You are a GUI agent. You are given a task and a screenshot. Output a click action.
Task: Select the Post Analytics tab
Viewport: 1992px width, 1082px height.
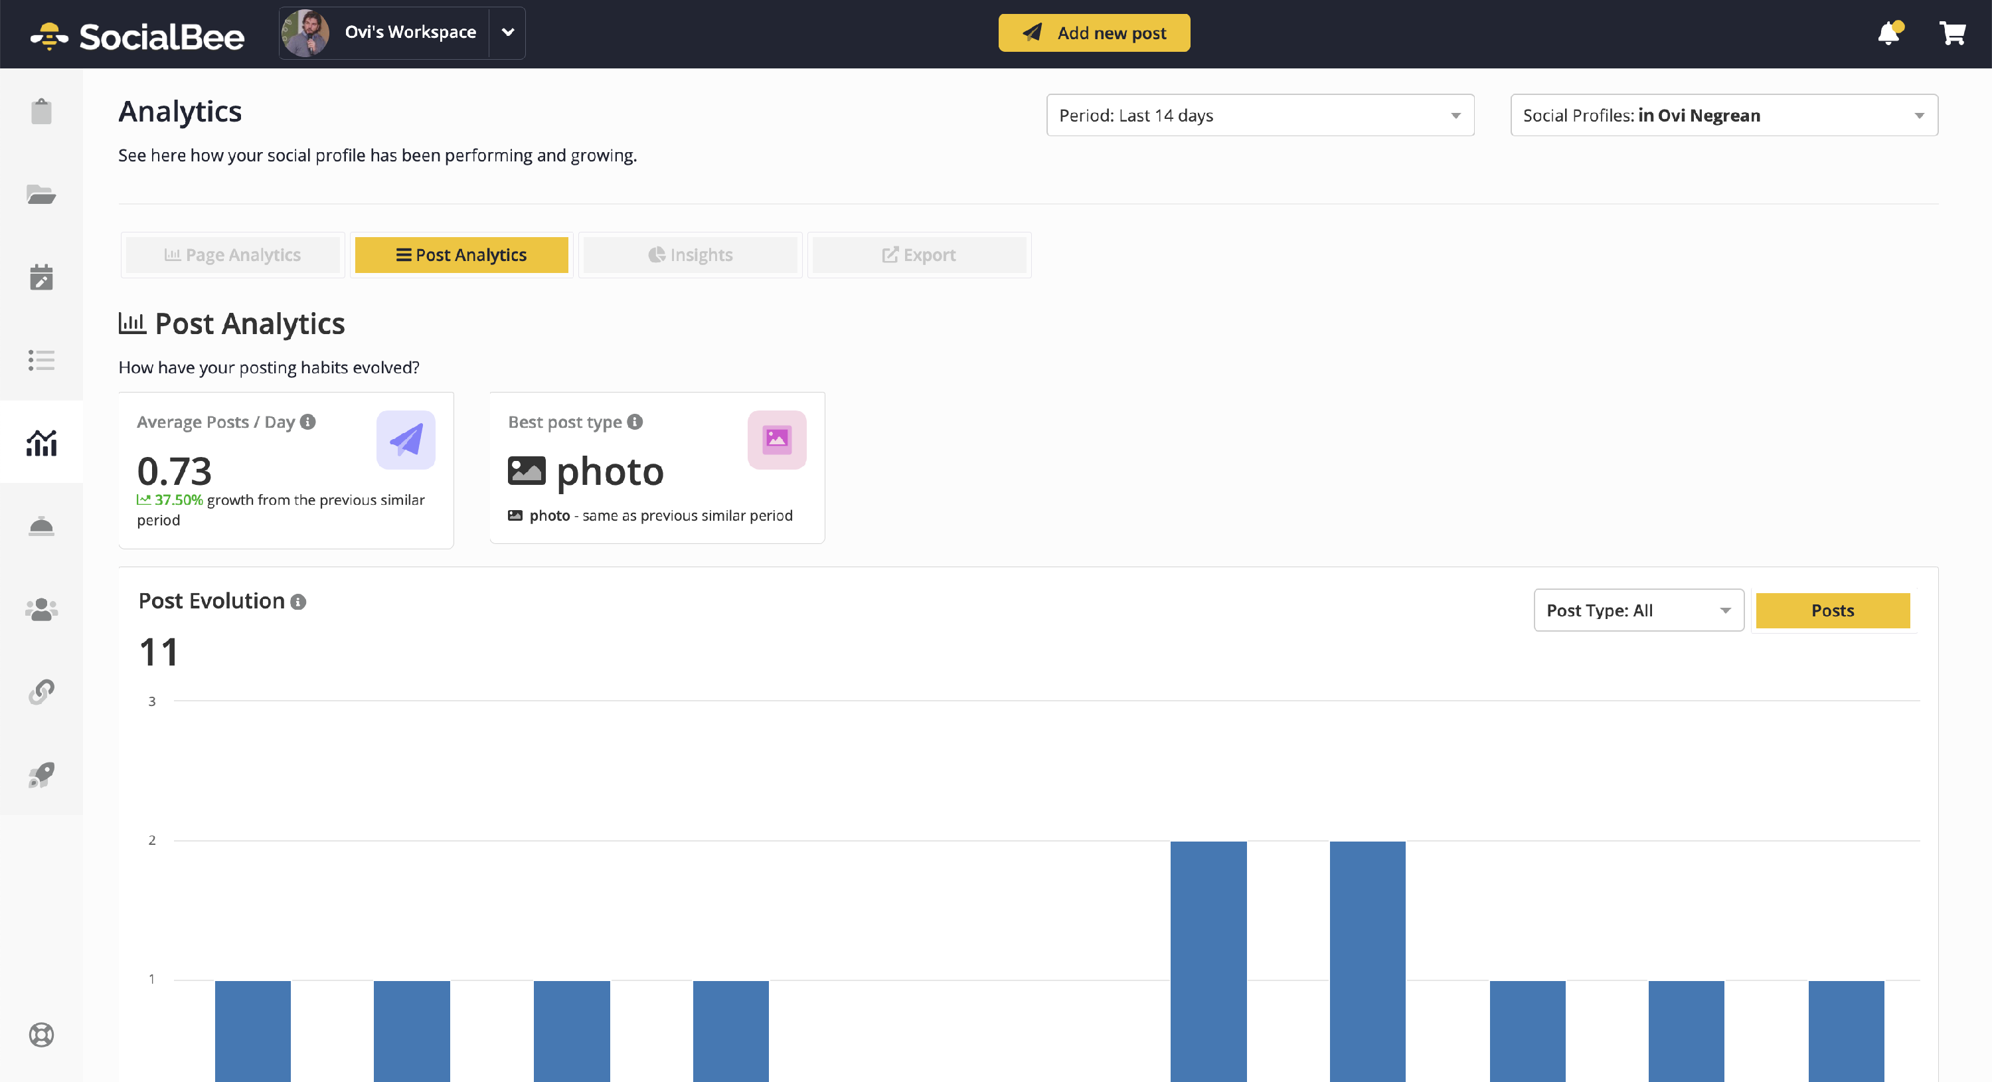coord(461,254)
